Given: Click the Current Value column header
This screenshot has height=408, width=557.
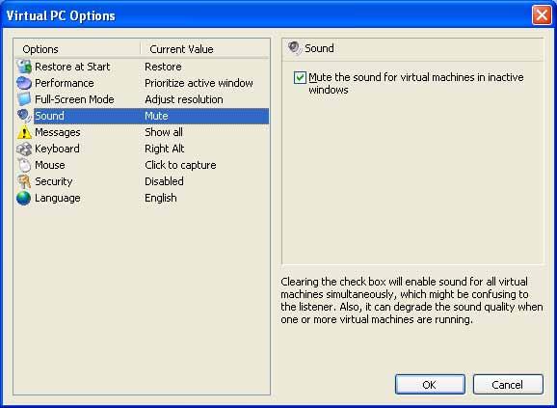Looking at the screenshot, I should [x=205, y=49].
